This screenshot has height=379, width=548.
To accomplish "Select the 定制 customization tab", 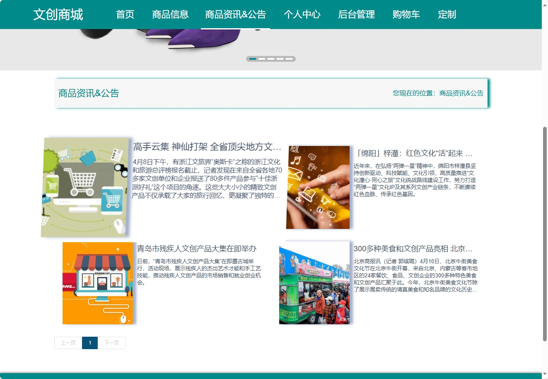I will (447, 15).
